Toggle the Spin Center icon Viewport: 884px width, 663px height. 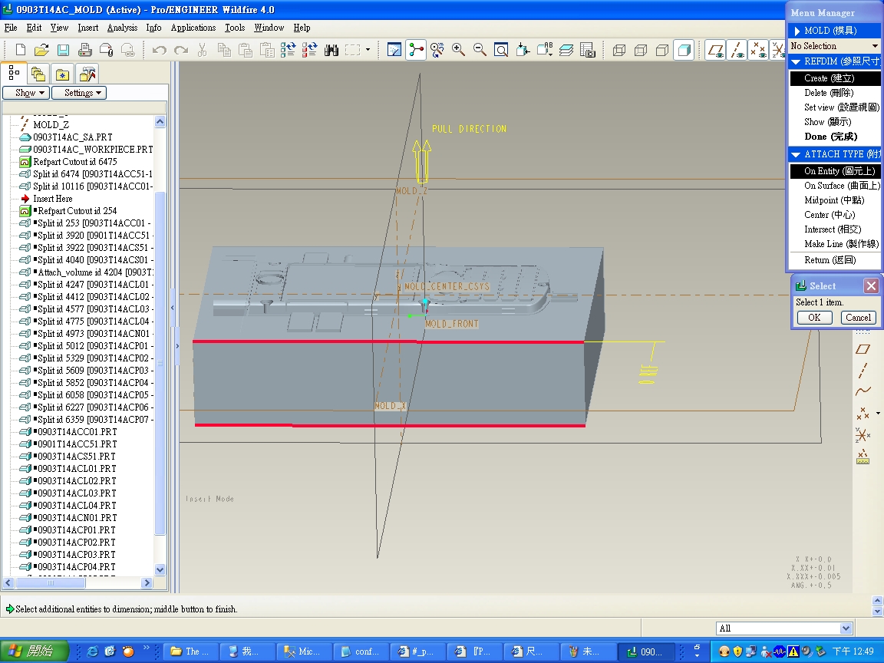(416, 50)
